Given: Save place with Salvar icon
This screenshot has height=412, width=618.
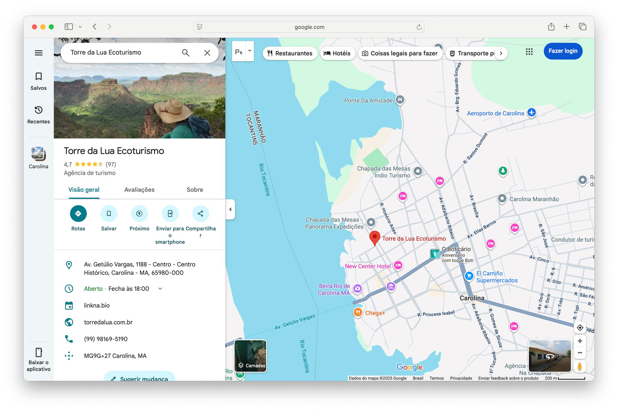Looking at the screenshot, I should [x=109, y=214].
